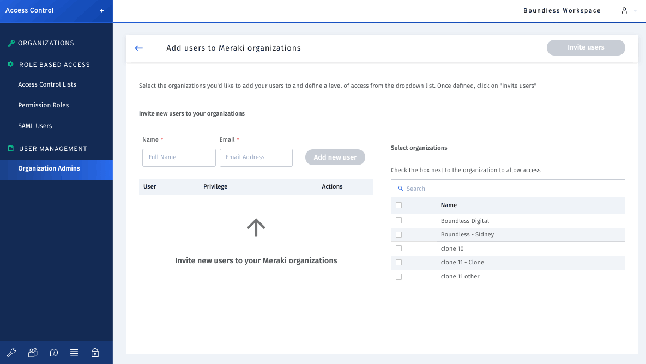
Task: Check the clone 11 - Clone checkbox
Action: click(x=399, y=262)
